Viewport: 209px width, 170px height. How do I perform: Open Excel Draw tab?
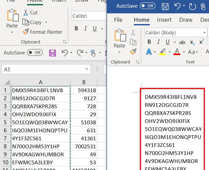pos(82,1)
